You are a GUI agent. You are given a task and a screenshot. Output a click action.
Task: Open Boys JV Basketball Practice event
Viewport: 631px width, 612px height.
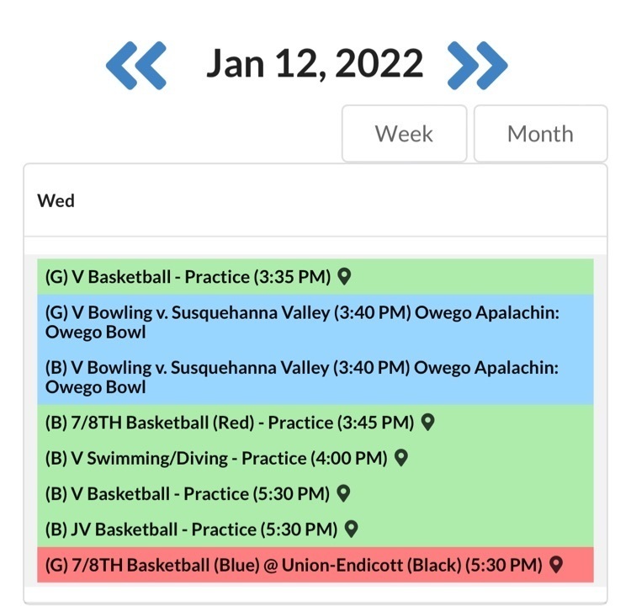coord(191,529)
